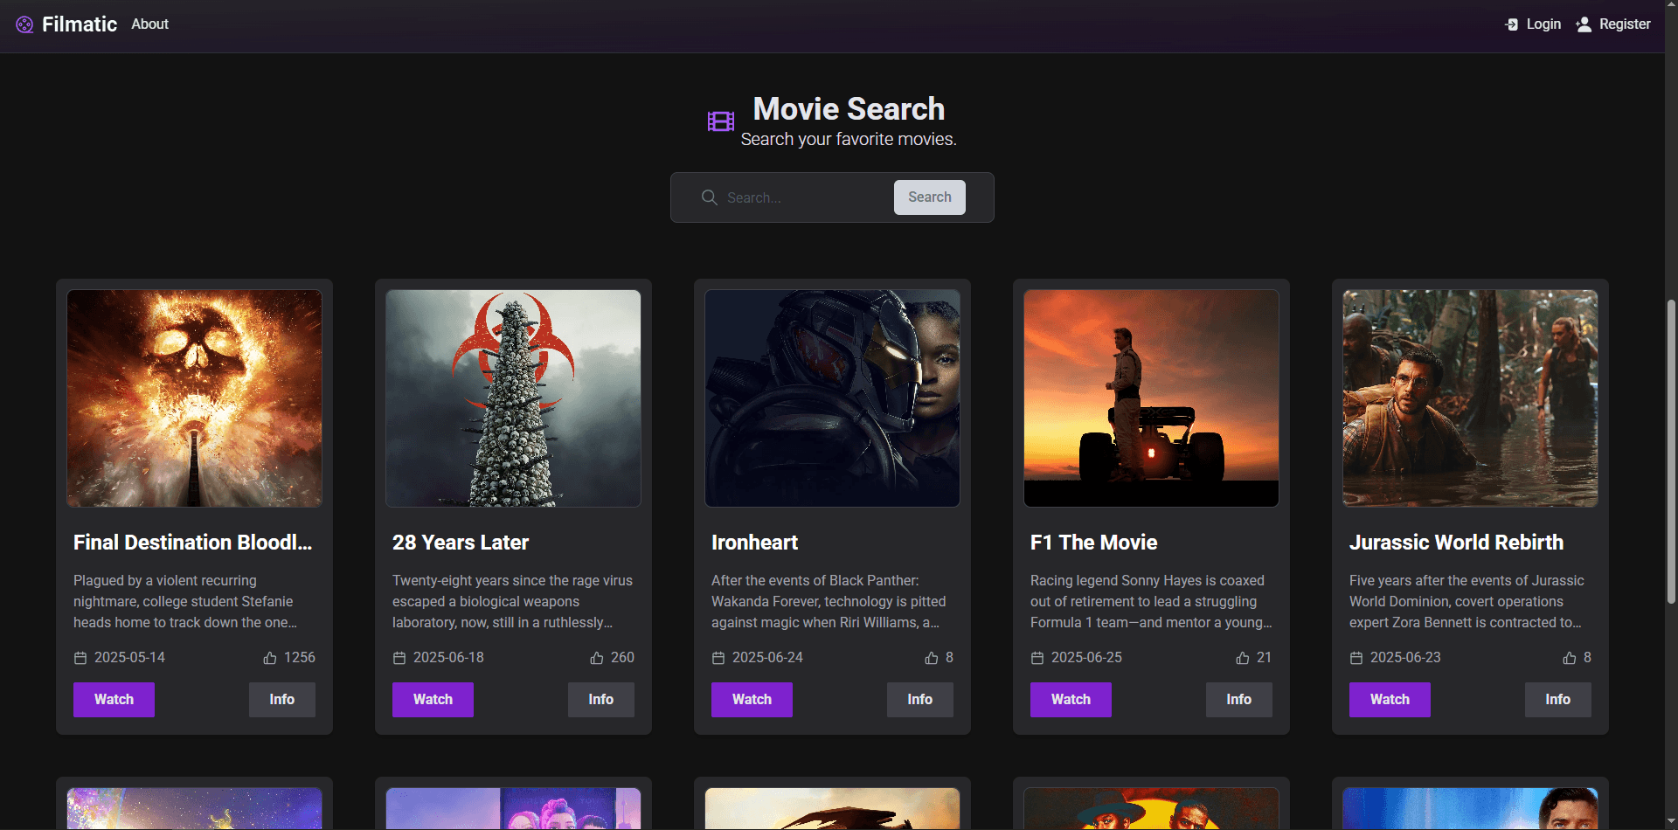Click the calendar icon on Final Destination card
Screen dimensions: 1678x830
click(x=80, y=658)
